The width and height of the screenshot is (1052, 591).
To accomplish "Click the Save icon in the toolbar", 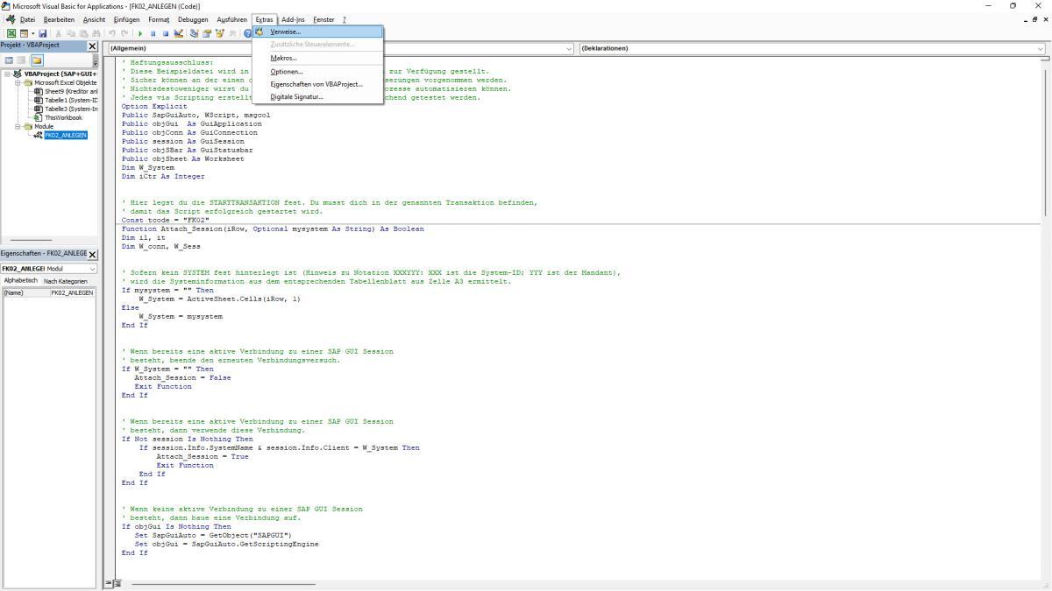I will point(42,33).
